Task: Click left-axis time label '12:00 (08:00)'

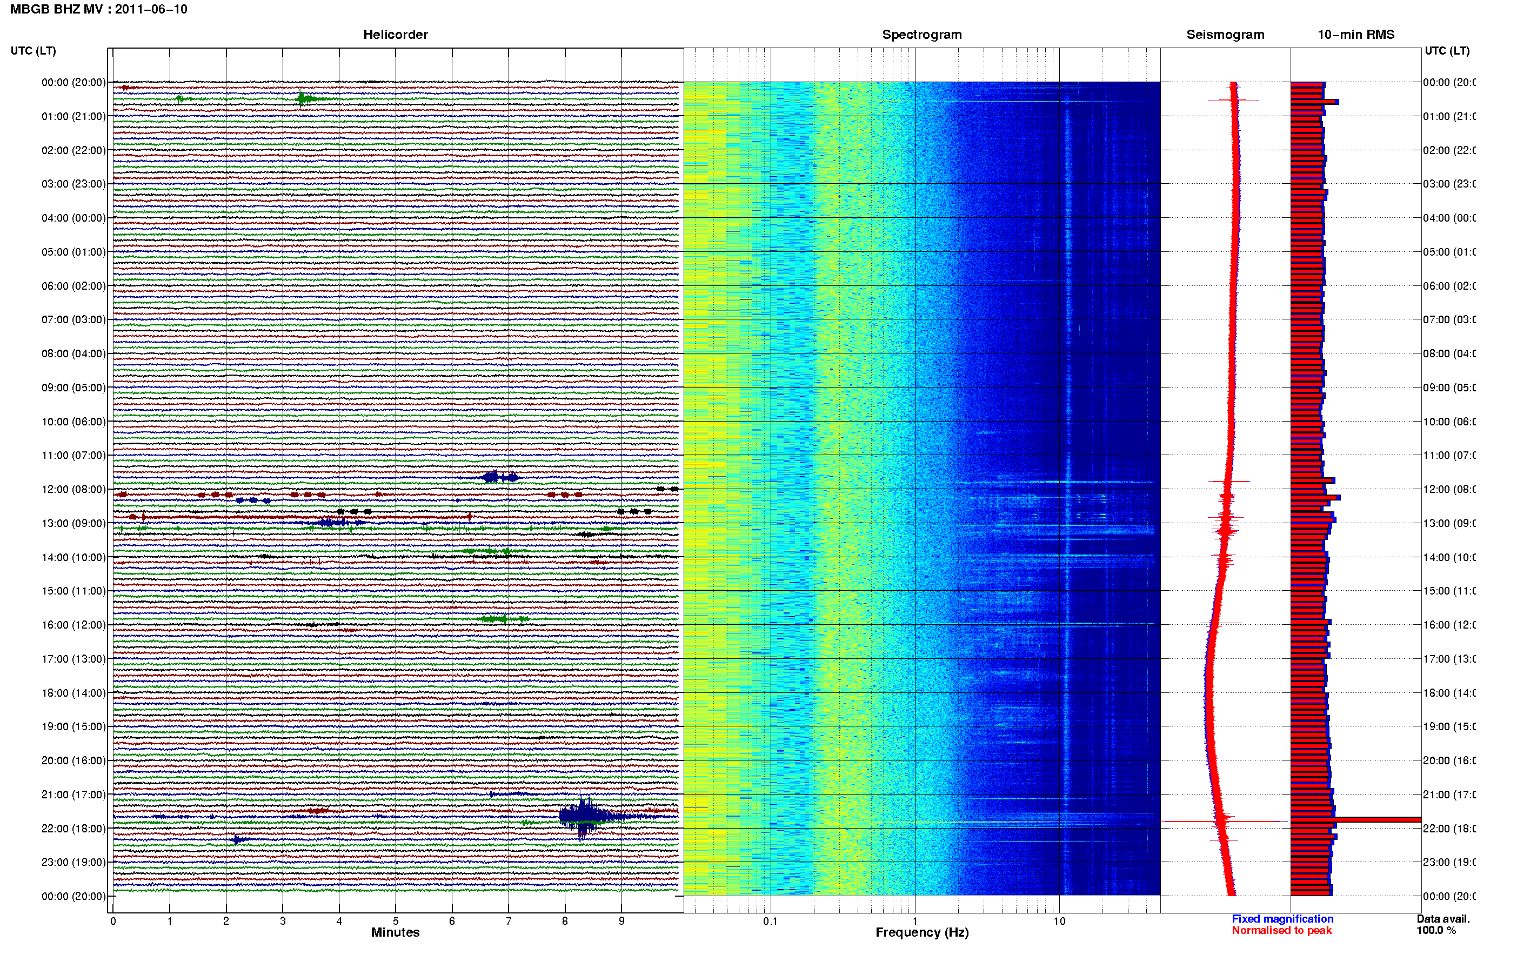Action: [73, 489]
